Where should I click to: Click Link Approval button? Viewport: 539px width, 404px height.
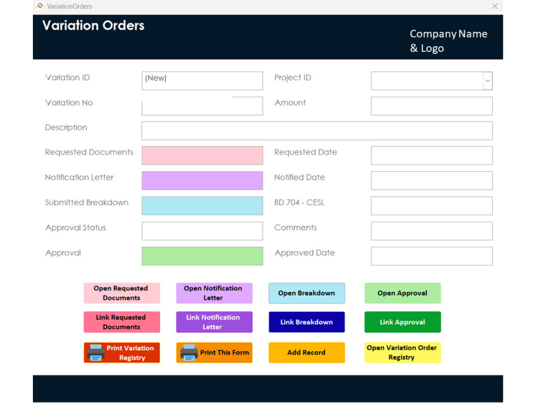coord(403,322)
